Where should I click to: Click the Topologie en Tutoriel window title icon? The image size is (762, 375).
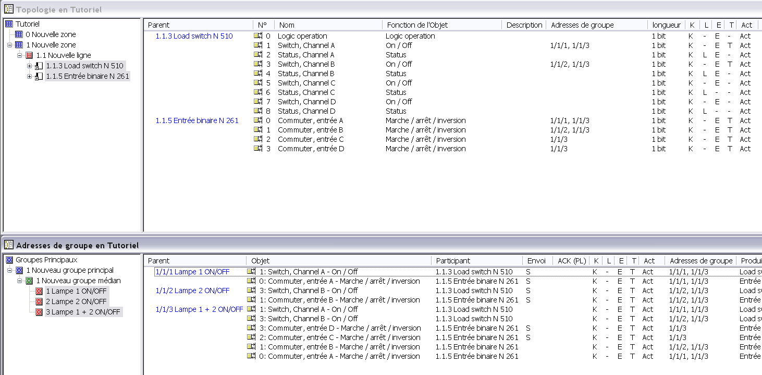tap(8, 9)
